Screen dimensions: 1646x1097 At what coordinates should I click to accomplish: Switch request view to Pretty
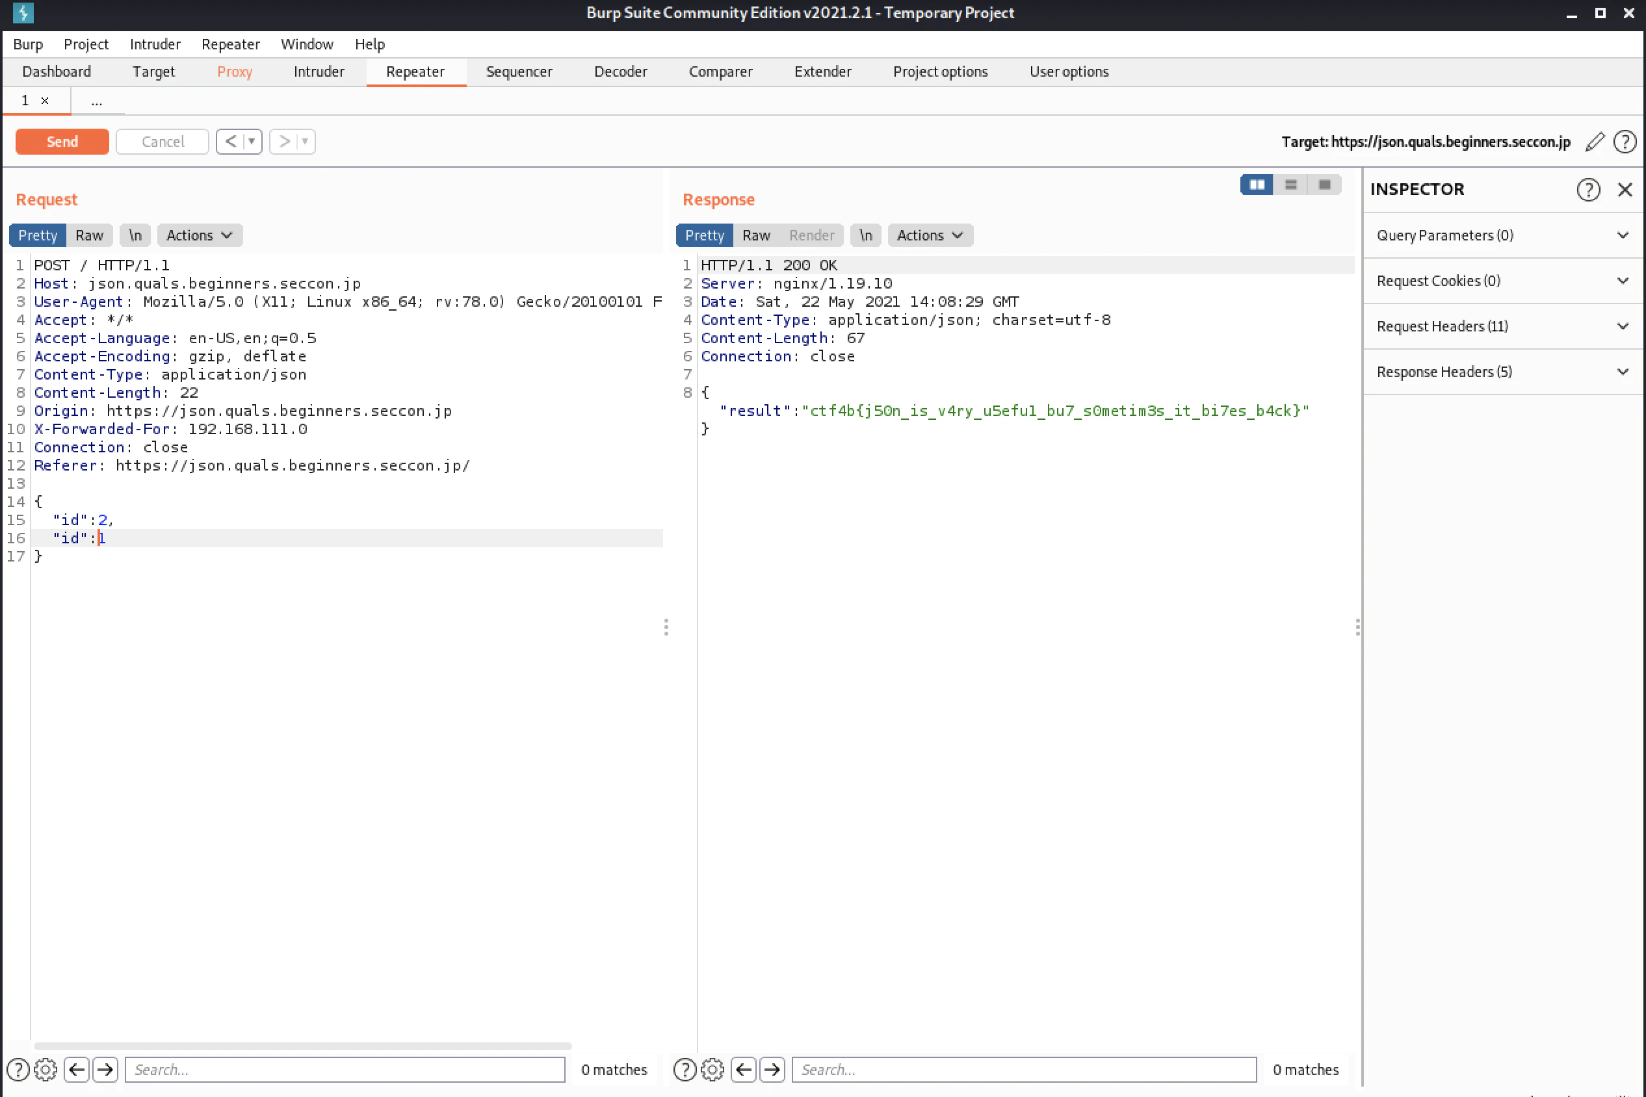(38, 236)
